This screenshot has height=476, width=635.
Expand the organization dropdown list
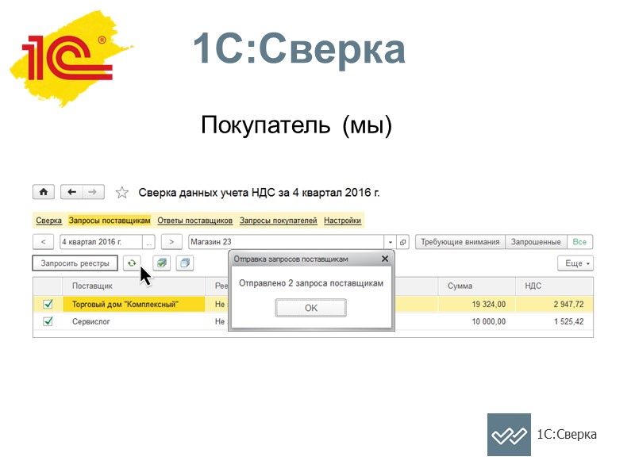(390, 242)
